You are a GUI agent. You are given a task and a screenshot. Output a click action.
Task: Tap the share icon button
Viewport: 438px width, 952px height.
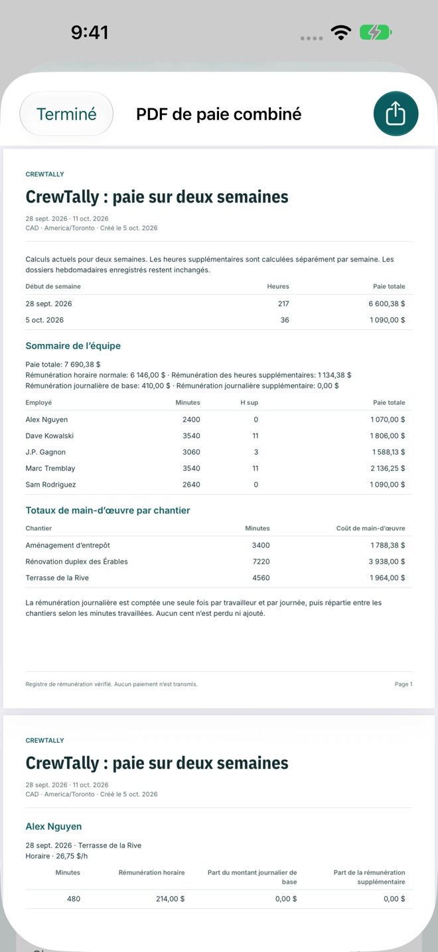click(x=396, y=114)
